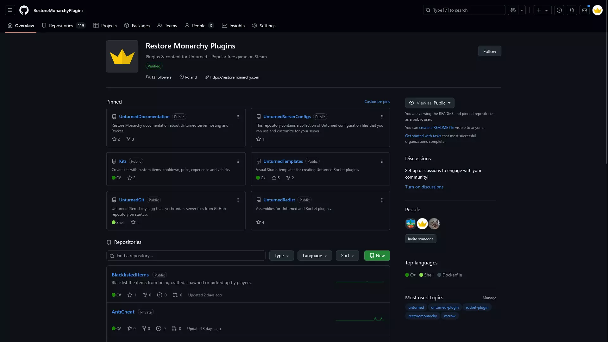Screen dimensions: 608x342
Task: Turn on discussions link
Action: [x=424, y=187]
